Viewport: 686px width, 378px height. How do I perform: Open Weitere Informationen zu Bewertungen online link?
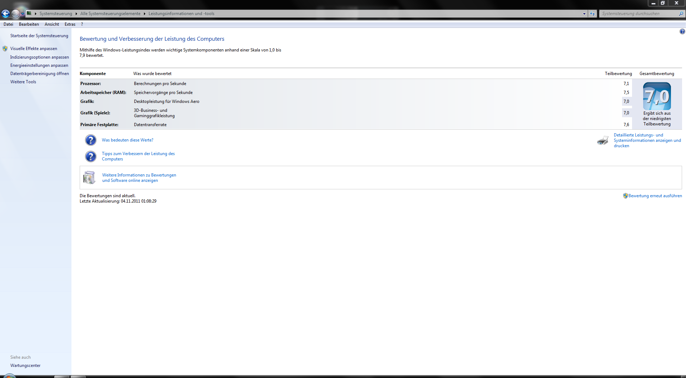pos(139,178)
